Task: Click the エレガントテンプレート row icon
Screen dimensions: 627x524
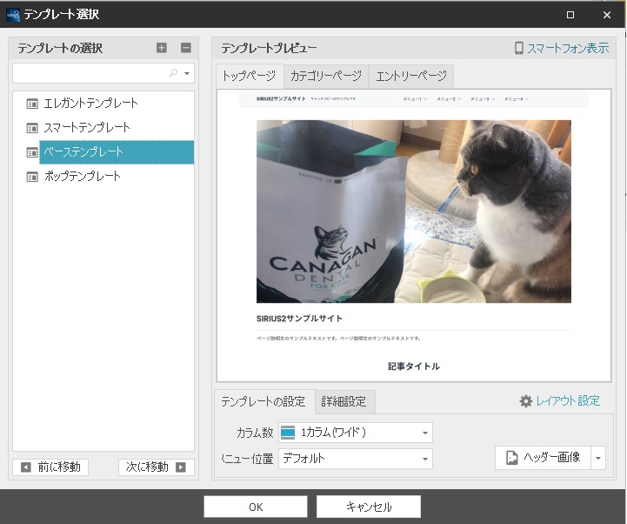Action: coord(32,104)
